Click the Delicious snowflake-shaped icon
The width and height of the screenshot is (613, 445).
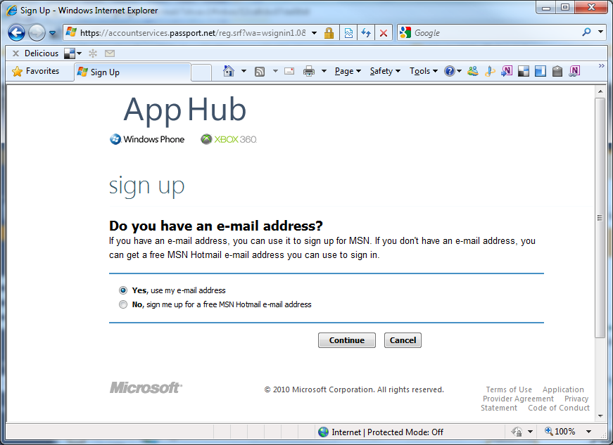pos(93,53)
